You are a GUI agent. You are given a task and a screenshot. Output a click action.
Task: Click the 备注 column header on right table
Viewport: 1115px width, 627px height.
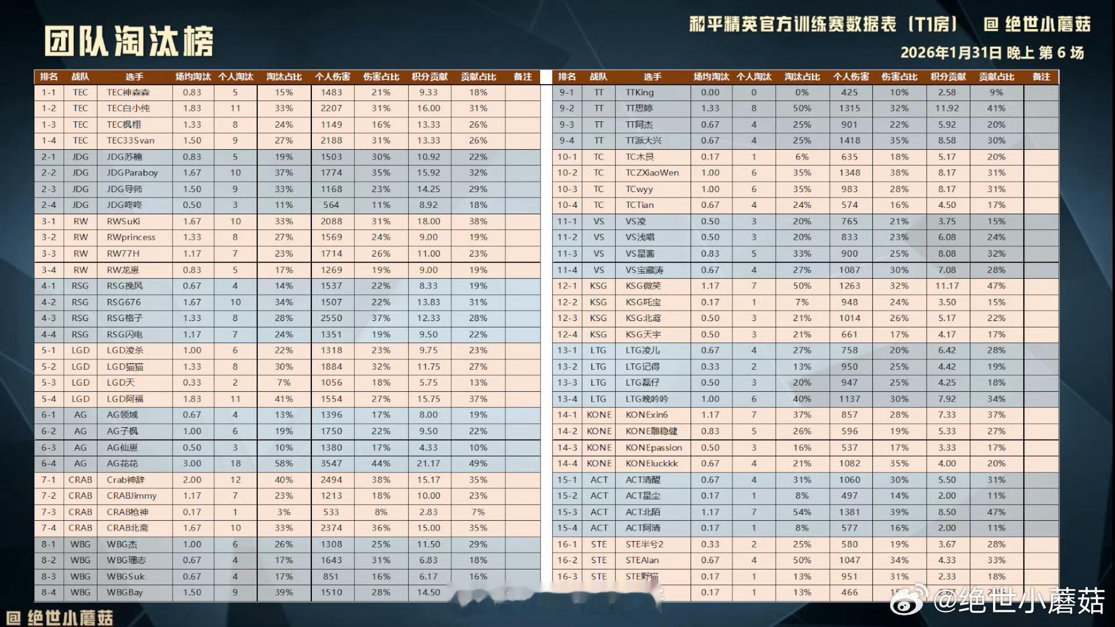click(x=1041, y=76)
